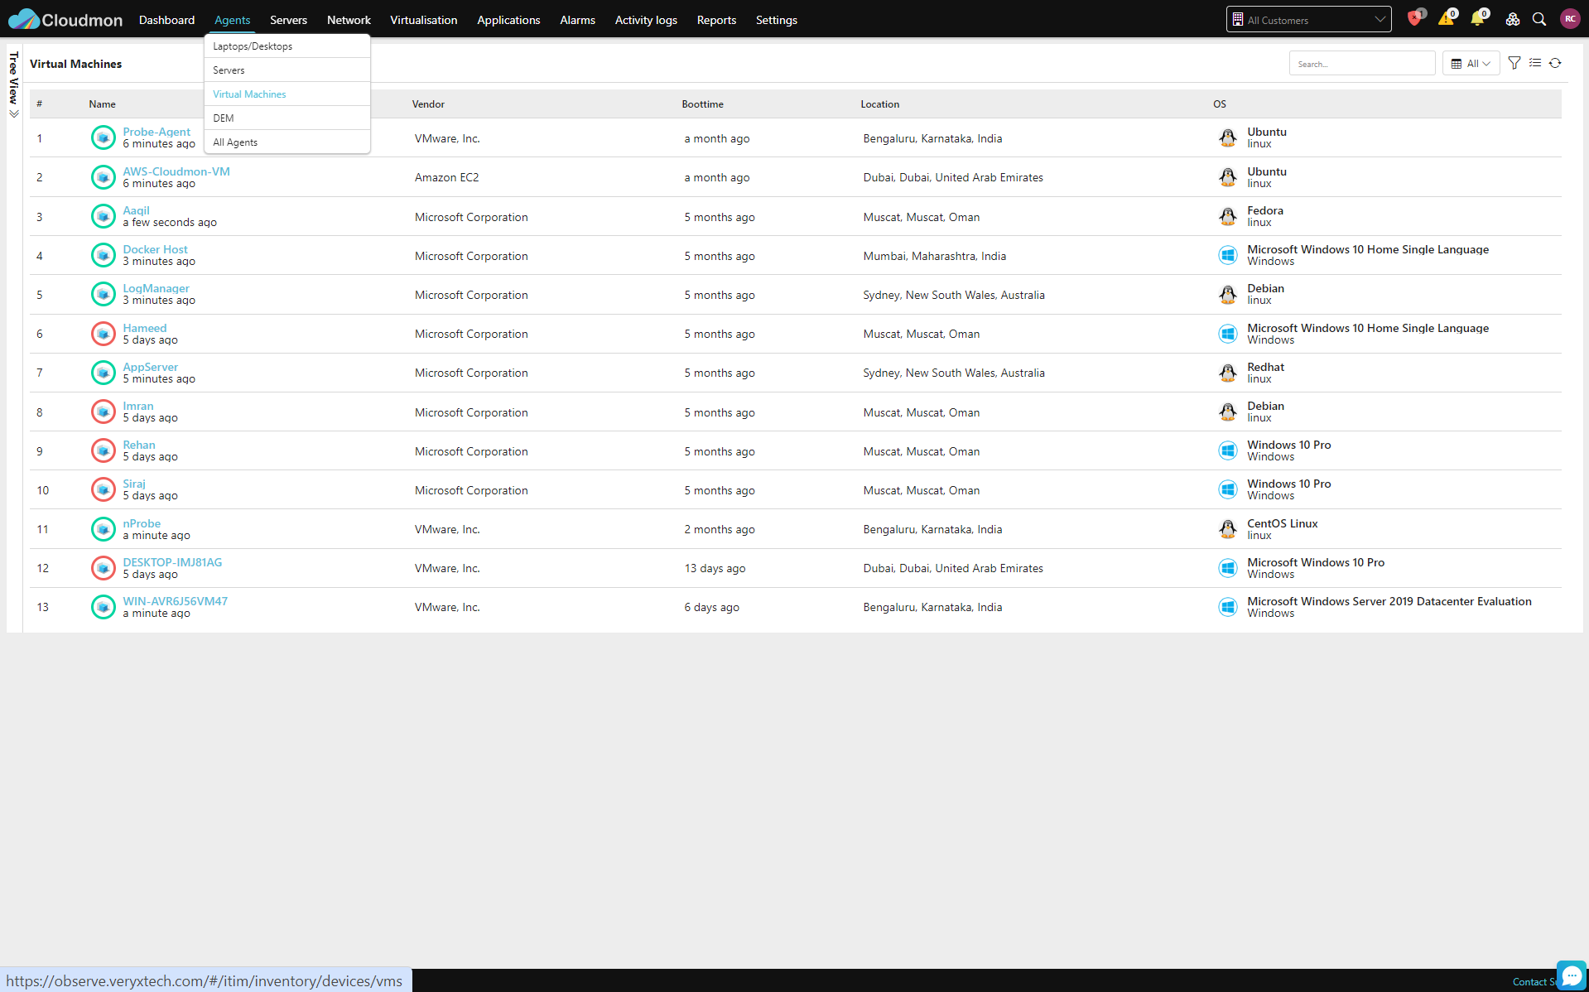Viewport: 1589px width, 992px height.
Task: Open the WIN-AVR6J56VM47 link
Action: click(175, 601)
